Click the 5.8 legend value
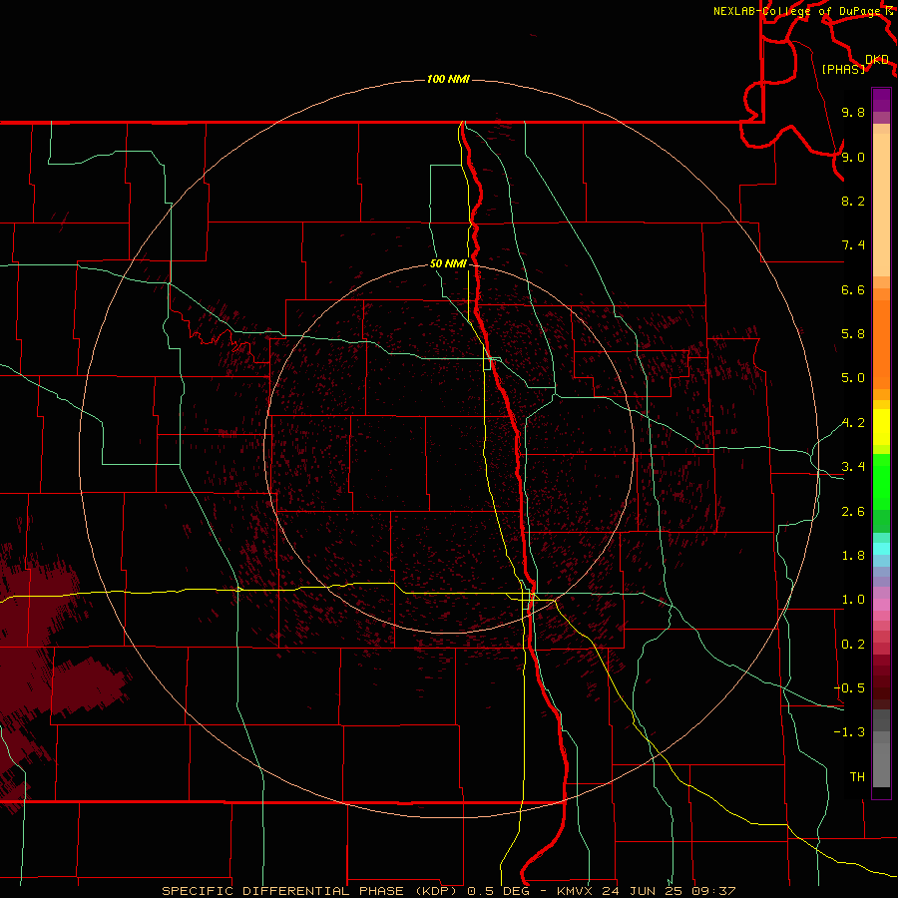Viewport: 898px width, 898px height. (853, 334)
